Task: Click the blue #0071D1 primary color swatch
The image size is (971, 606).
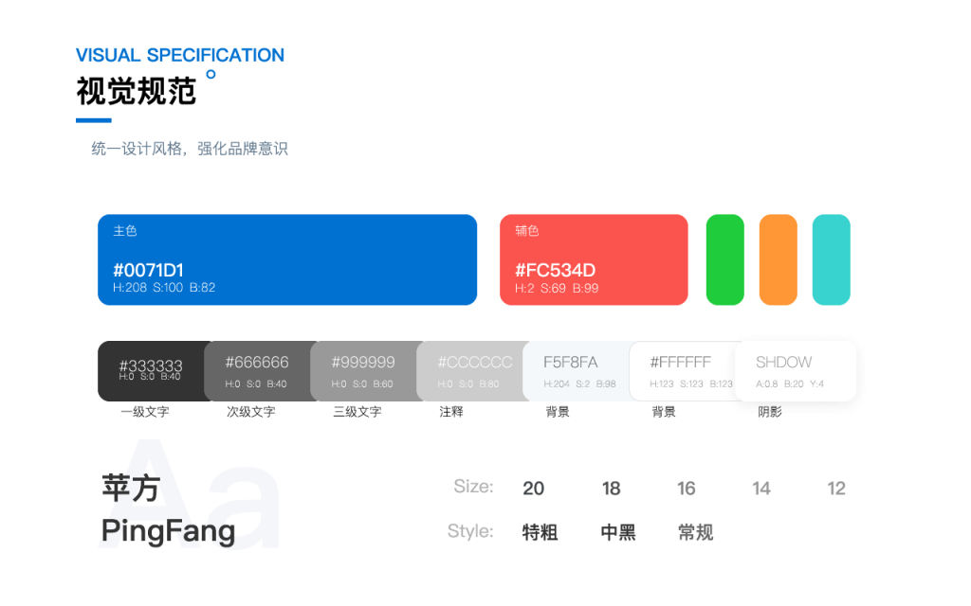Action: point(286,259)
